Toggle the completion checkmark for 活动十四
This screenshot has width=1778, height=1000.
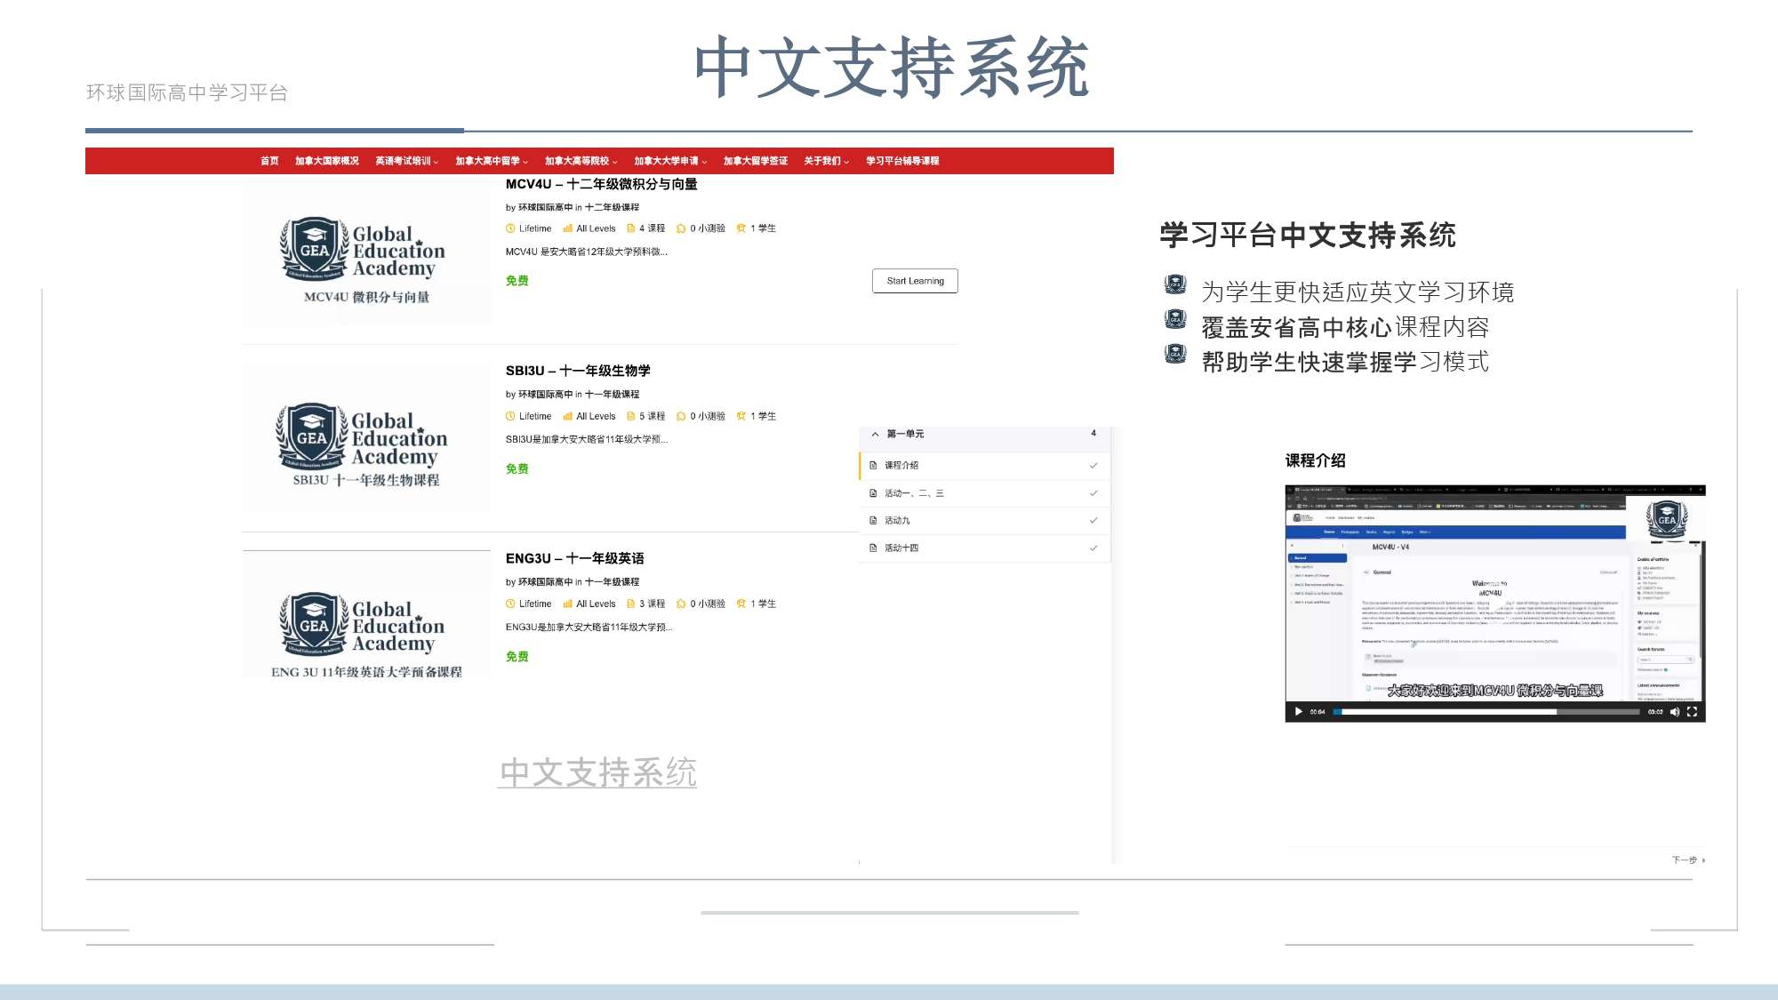coord(1093,548)
